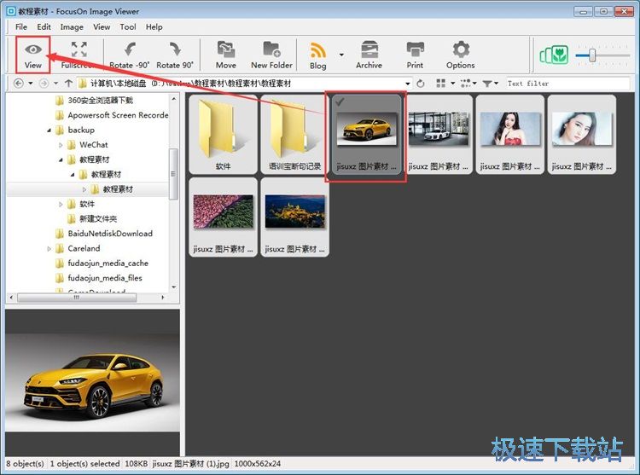Open the Image menu

pyautogui.click(x=72, y=27)
